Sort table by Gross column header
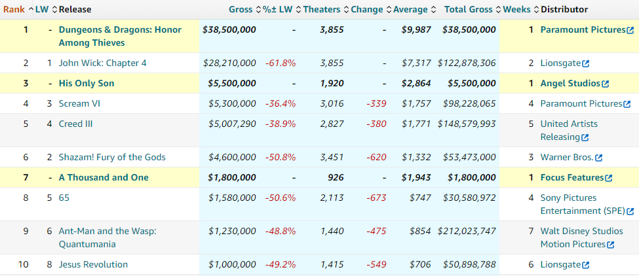Screen dimensions: 639x276 pos(241,9)
